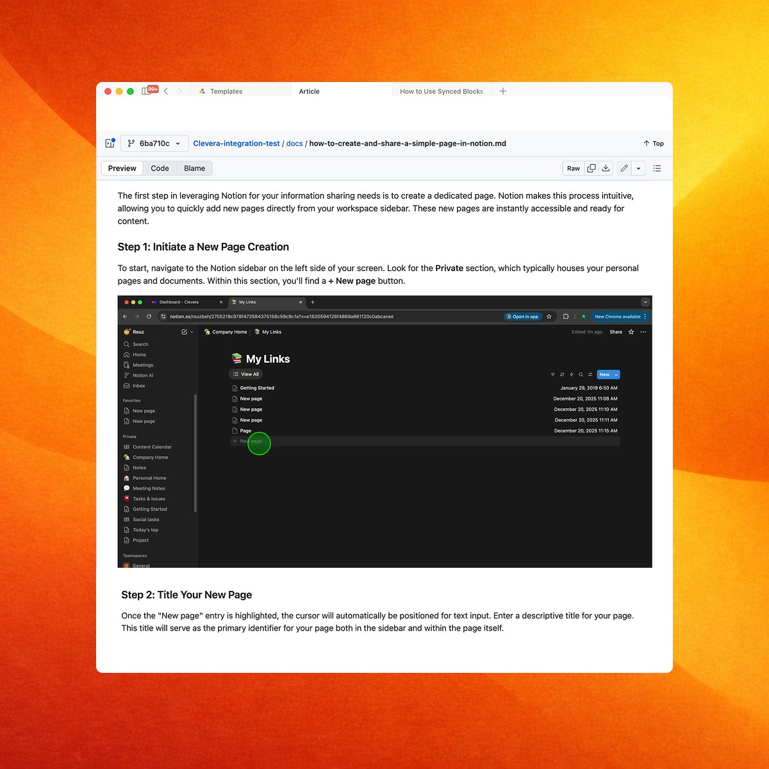Open a new browser tab with plus
The image size is (769, 769).
point(503,91)
